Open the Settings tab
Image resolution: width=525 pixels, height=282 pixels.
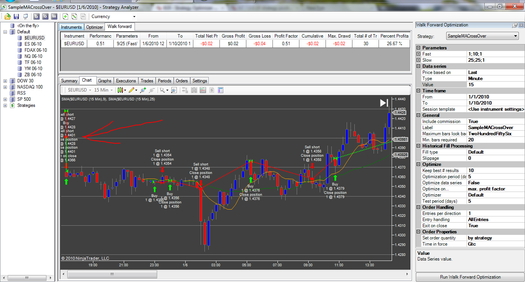click(x=200, y=81)
